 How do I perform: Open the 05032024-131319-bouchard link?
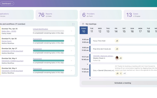(x=12, y=71)
